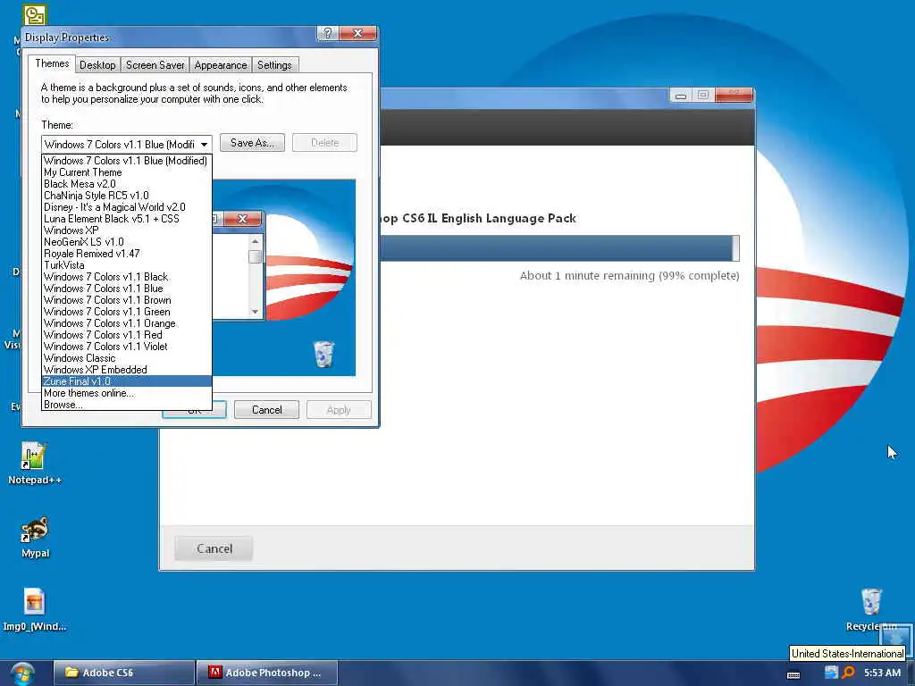Select Black Mesa v2.0 theme
915x686 pixels.
[x=126, y=184]
